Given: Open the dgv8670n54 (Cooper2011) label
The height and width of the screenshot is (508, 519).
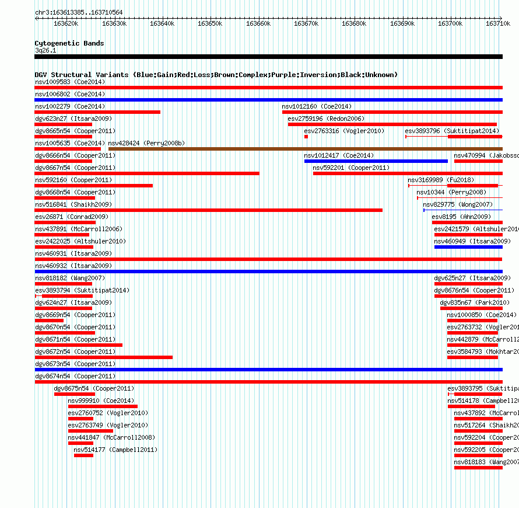Looking at the screenshot, I should click(75, 327).
